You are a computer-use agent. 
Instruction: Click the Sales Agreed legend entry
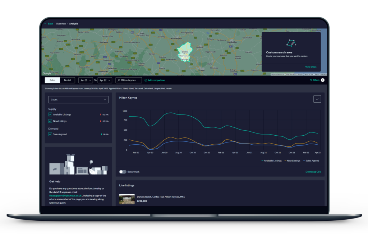[x=311, y=161]
